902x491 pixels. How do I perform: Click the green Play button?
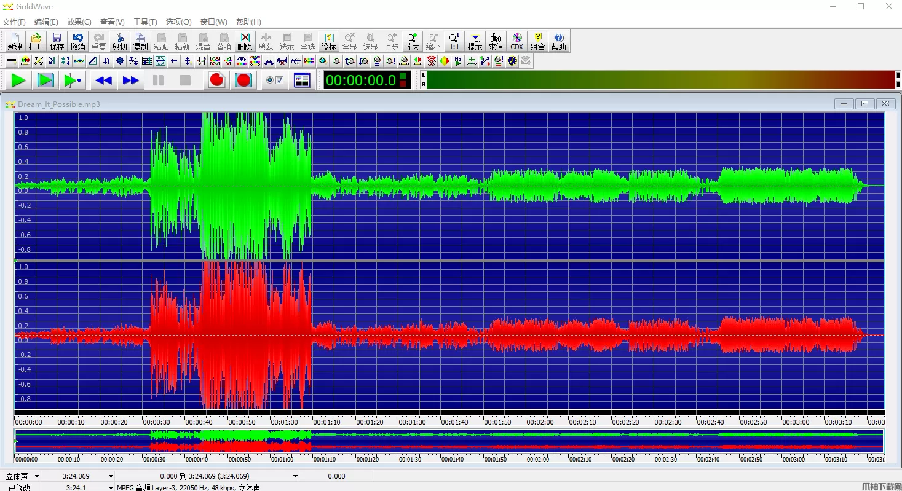[x=18, y=80]
